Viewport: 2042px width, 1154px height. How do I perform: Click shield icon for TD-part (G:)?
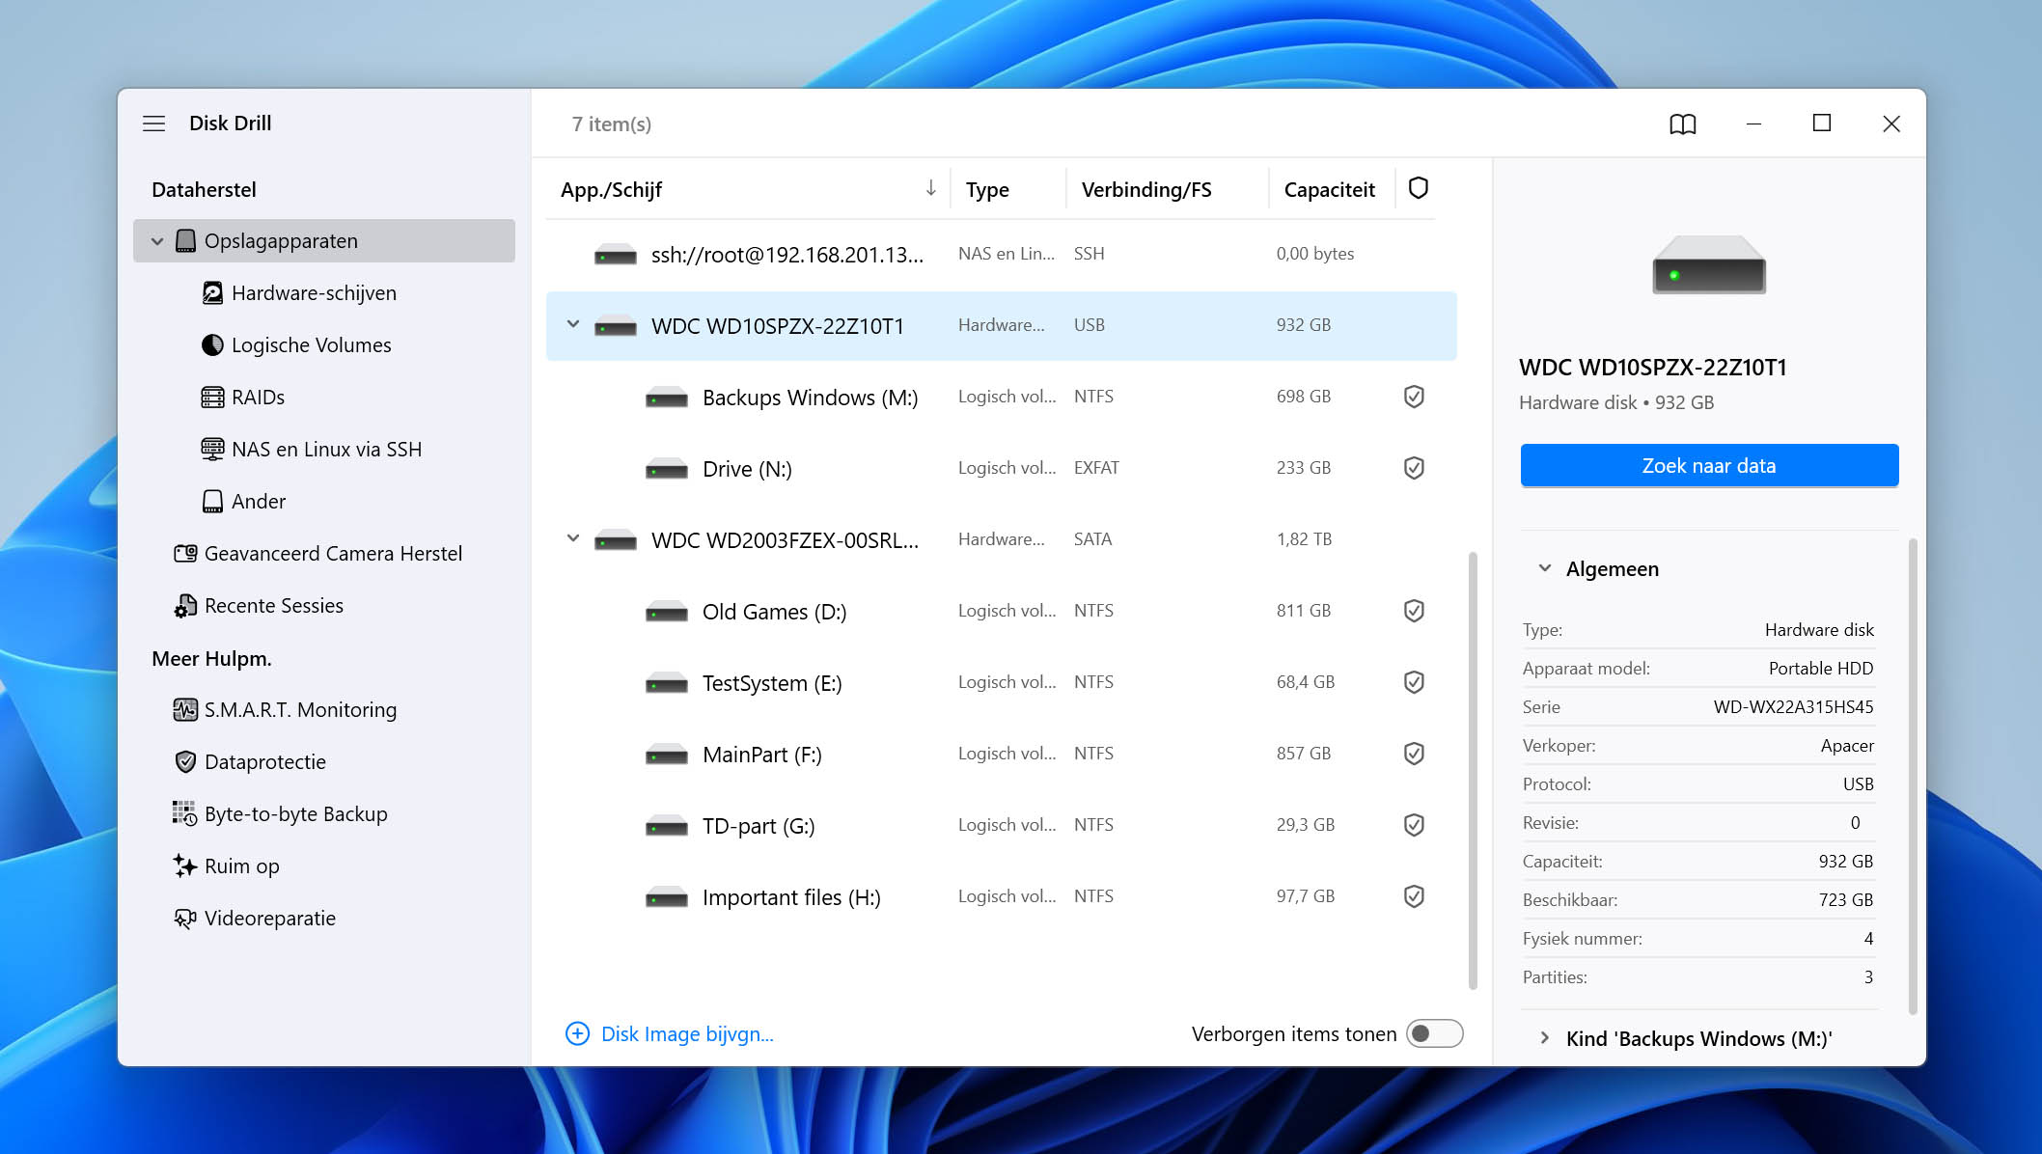point(1414,825)
